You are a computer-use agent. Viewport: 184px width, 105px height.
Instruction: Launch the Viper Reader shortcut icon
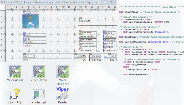pos(63,94)
